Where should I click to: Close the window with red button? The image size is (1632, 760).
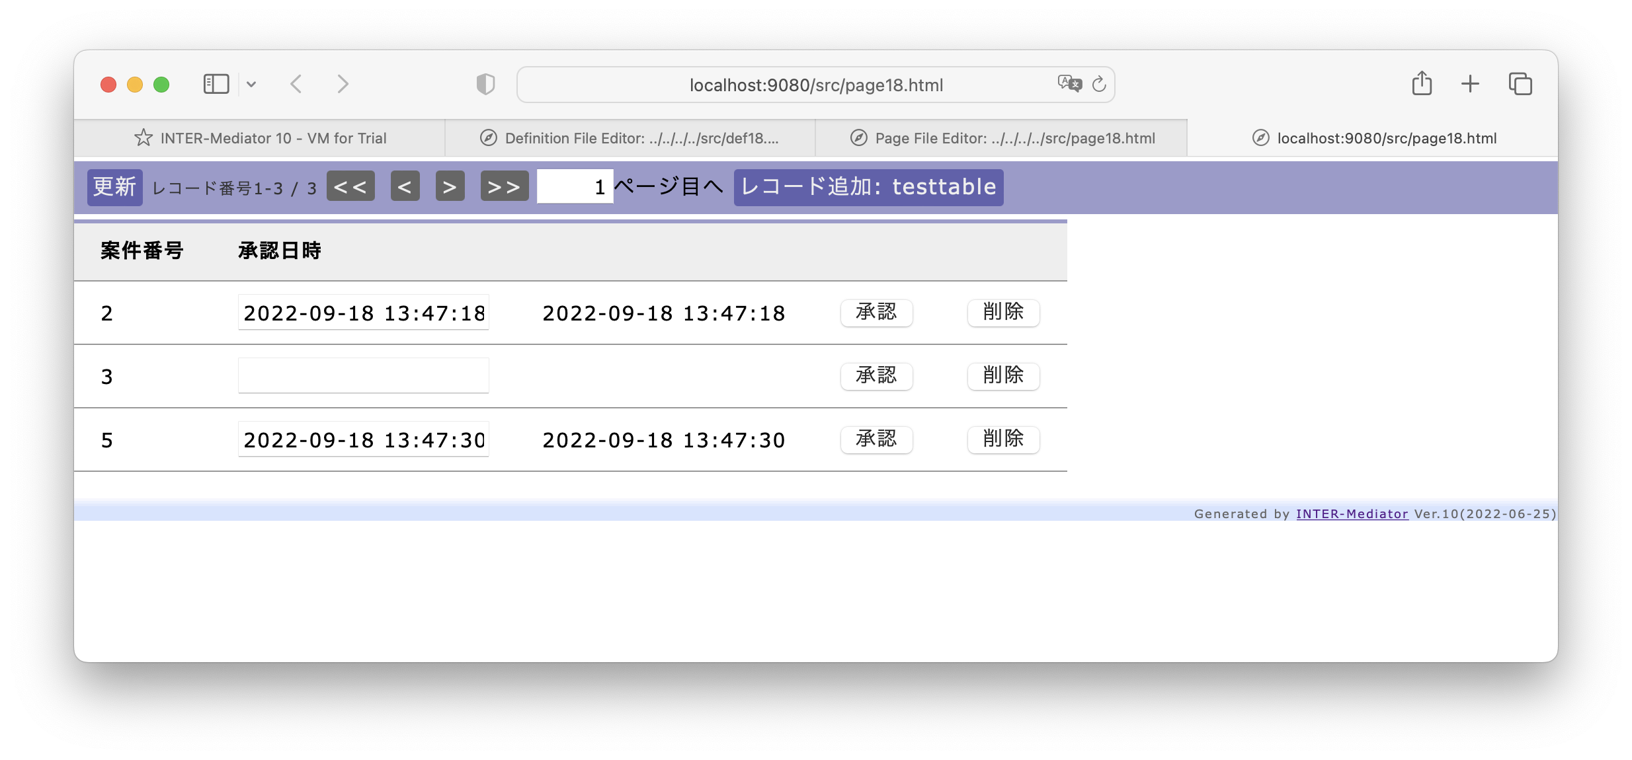pyautogui.click(x=108, y=85)
